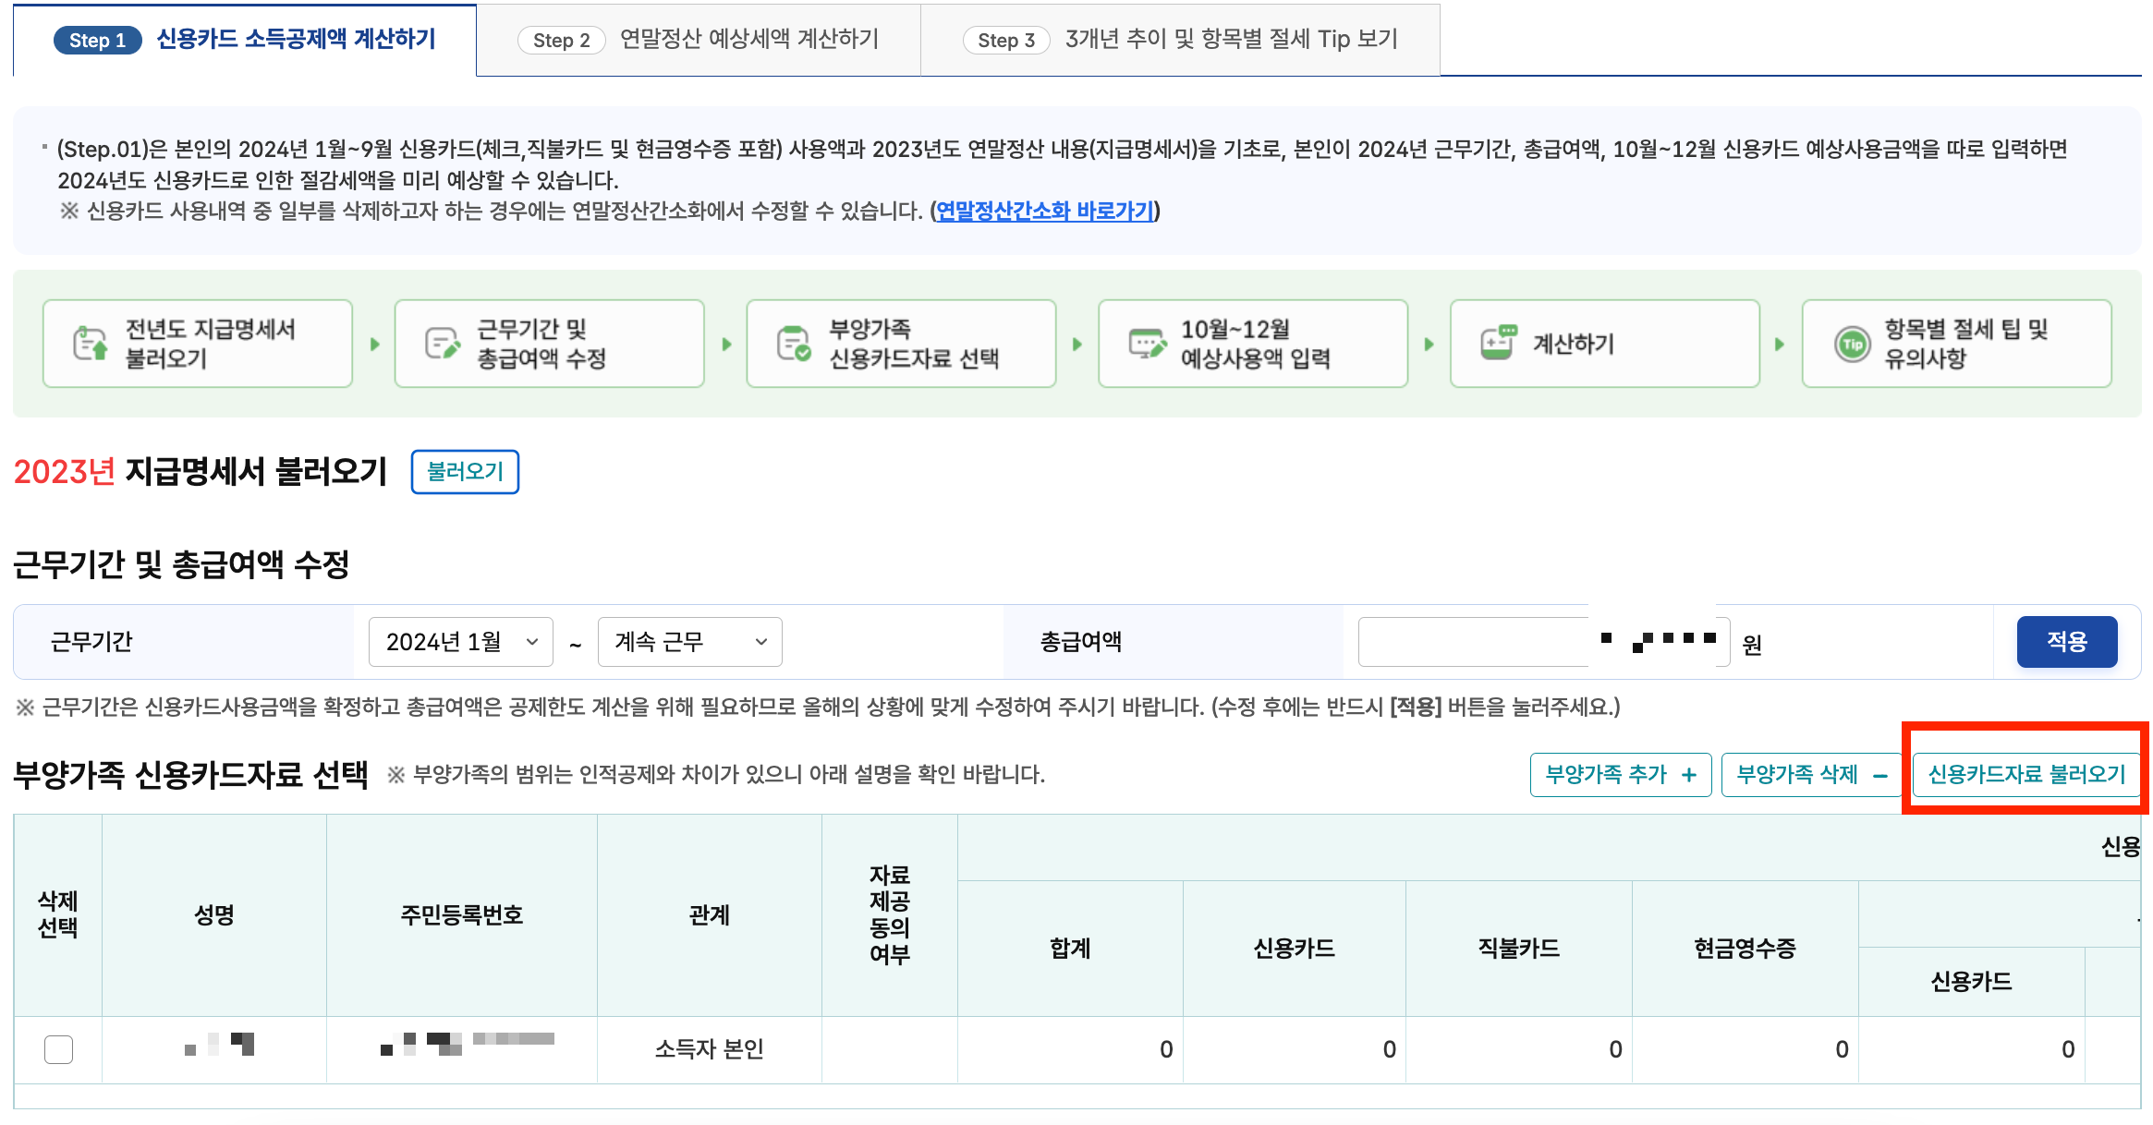Open Step 3 3개년 추이 및 절세 Tip tab
2153x1125 pixels.
coord(1180,40)
